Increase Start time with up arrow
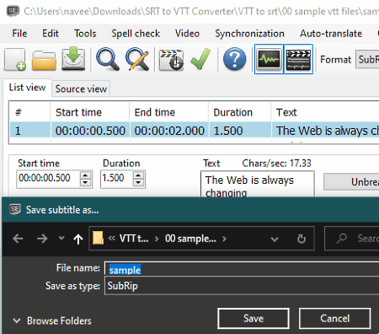The width and height of the screenshot is (379, 334). click(85, 175)
